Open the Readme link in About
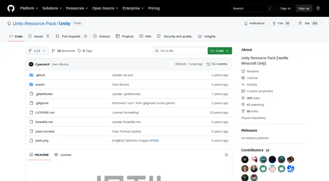The width and height of the screenshot is (329, 181). [x=250, y=72]
